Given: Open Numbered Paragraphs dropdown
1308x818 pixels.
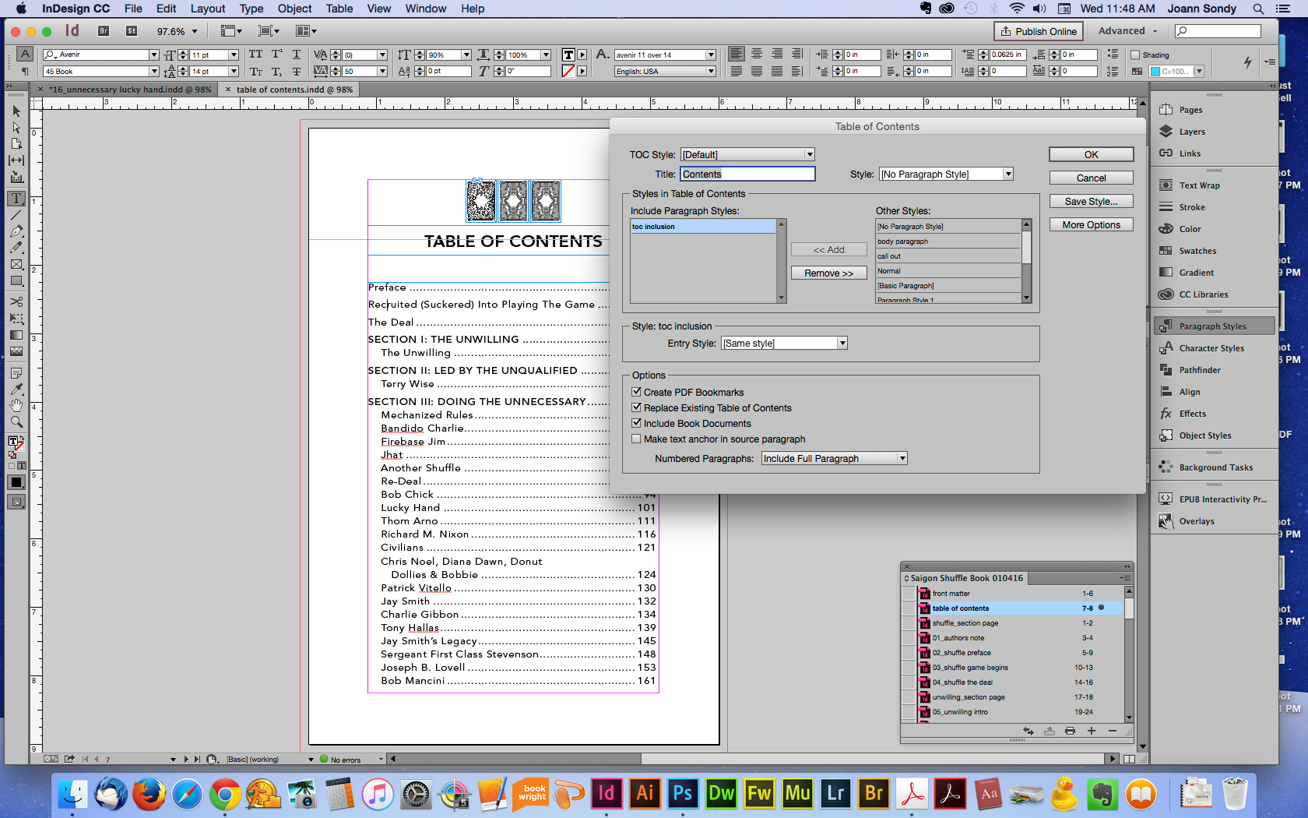Looking at the screenshot, I should [834, 458].
